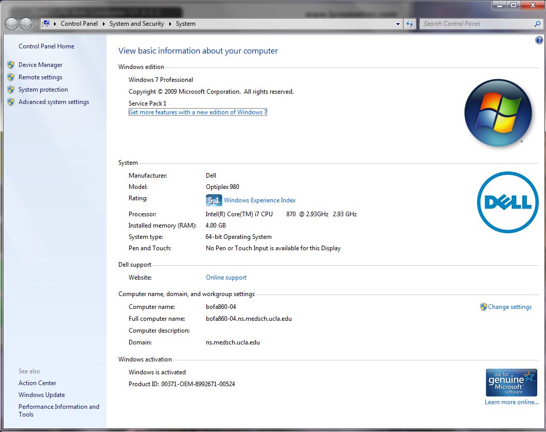Click No Pen or Touch Input text
Viewport: 546px width, 432px height.
(273, 248)
